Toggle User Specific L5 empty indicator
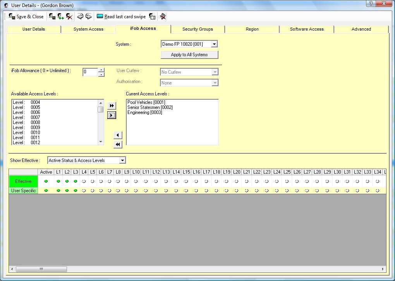Image resolution: width=395 pixels, height=281 pixels. point(93,191)
